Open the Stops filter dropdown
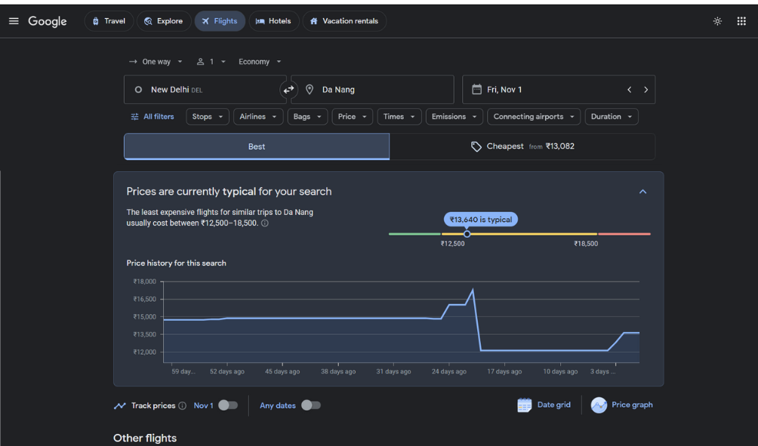The image size is (758, 446). (208, 116)
